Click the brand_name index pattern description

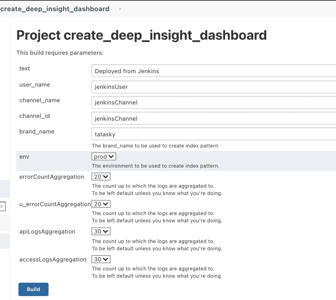tap(156, 146)
